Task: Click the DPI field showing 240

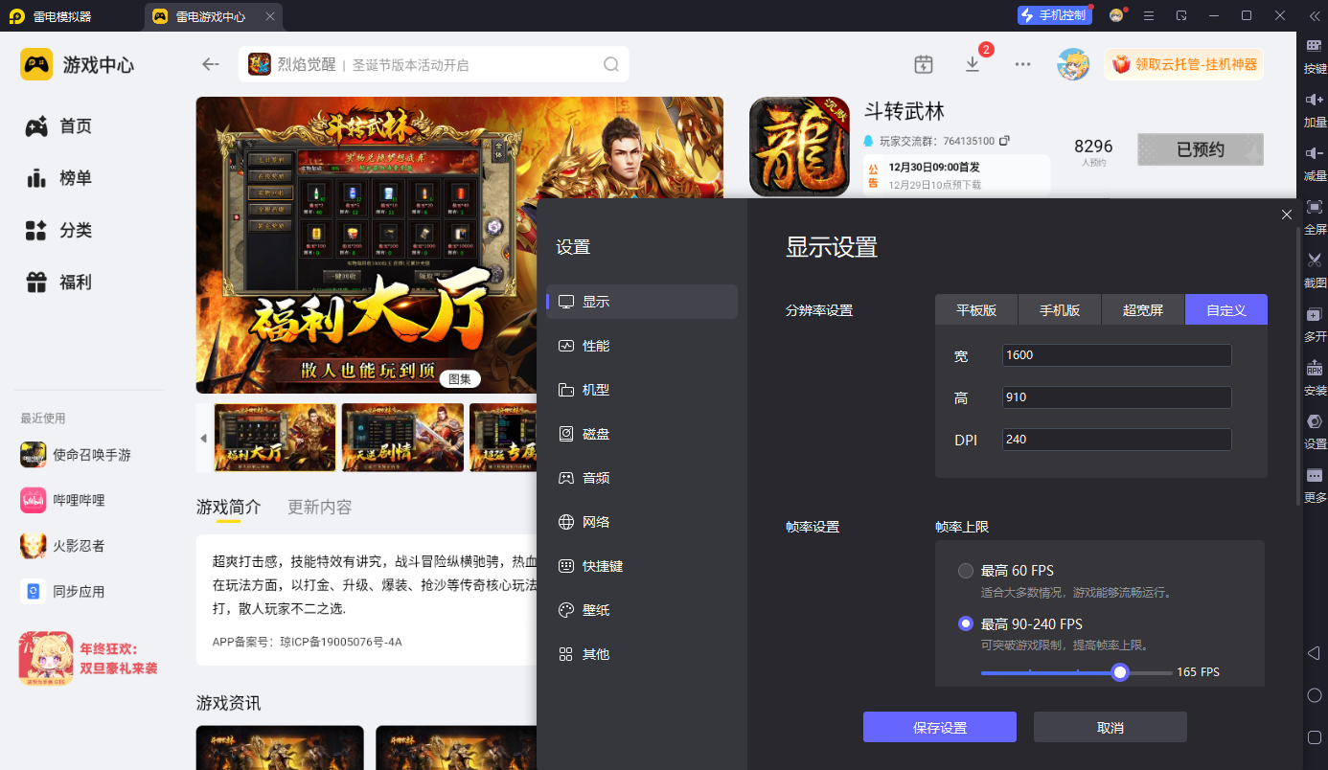Action: 1116,440
